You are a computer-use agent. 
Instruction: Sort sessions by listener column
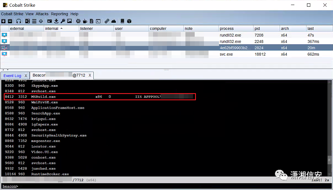pos(96,29)
